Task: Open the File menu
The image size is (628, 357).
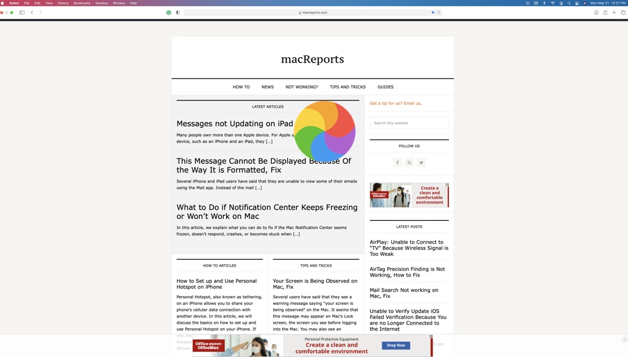Action: (x=27, y=3)
